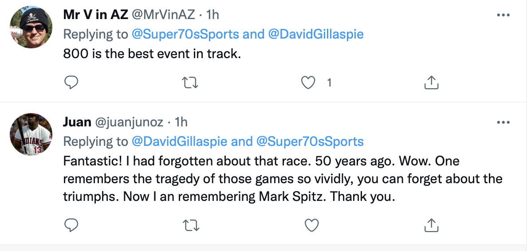Open more options on Mr V's tweet
This screenshot has height=251, width=527.
pos(503,15)
